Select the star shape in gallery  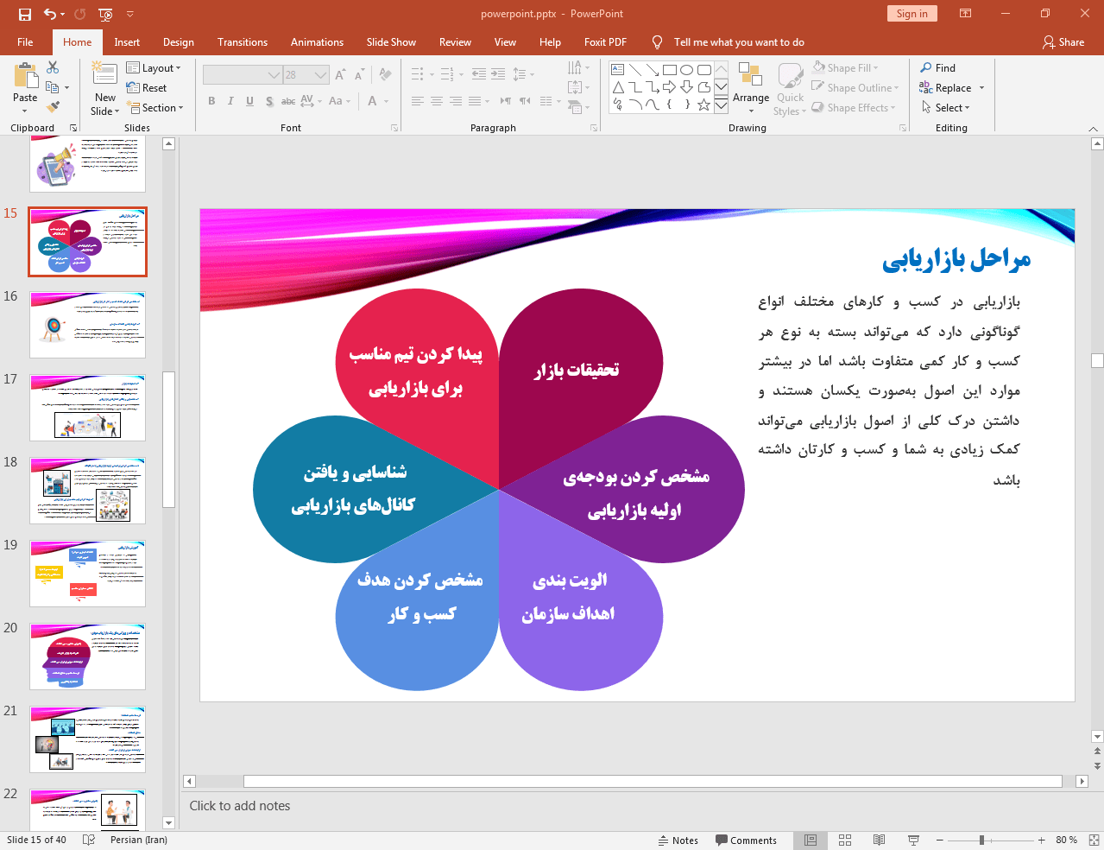pos(703,105)
